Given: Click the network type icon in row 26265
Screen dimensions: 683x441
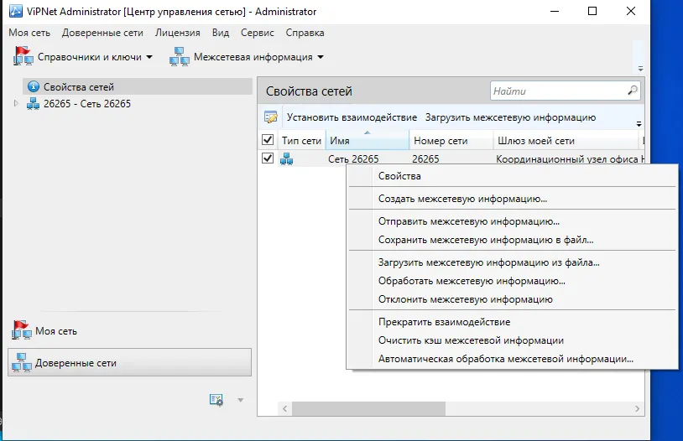Looking at the screenshot, I should point(286,159).
